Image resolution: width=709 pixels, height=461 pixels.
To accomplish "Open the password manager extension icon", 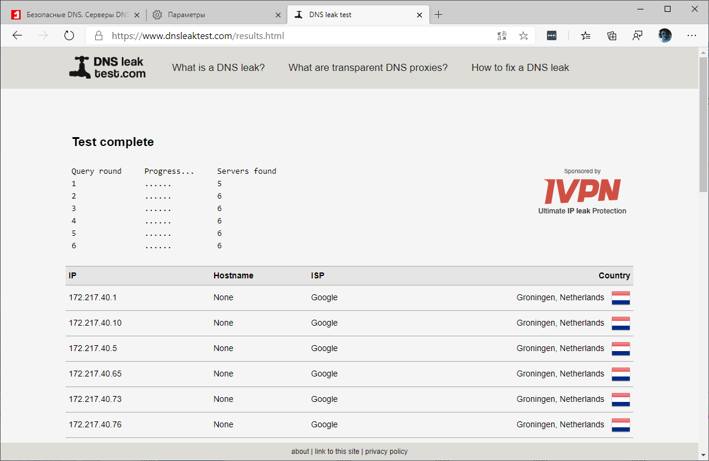I will (x=552, y=35).
